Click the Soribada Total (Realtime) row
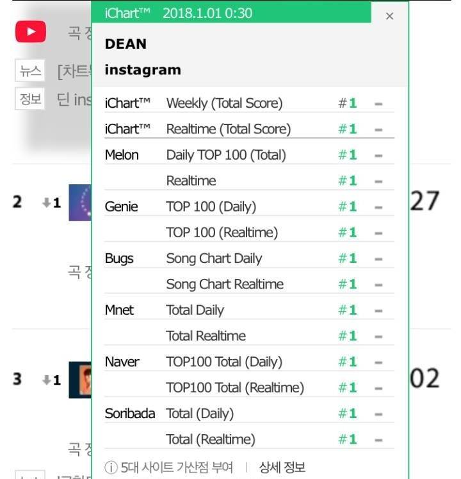The width and height of the screenshot is (461, 479). pyautogui.click(x=249, y=439)
